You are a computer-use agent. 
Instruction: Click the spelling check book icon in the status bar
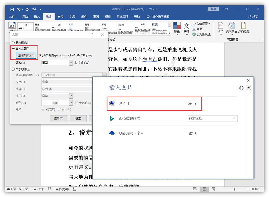(x=50, y=189)
